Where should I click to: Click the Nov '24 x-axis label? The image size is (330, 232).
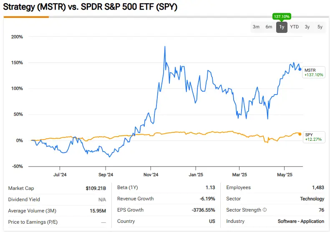point(151,175)
